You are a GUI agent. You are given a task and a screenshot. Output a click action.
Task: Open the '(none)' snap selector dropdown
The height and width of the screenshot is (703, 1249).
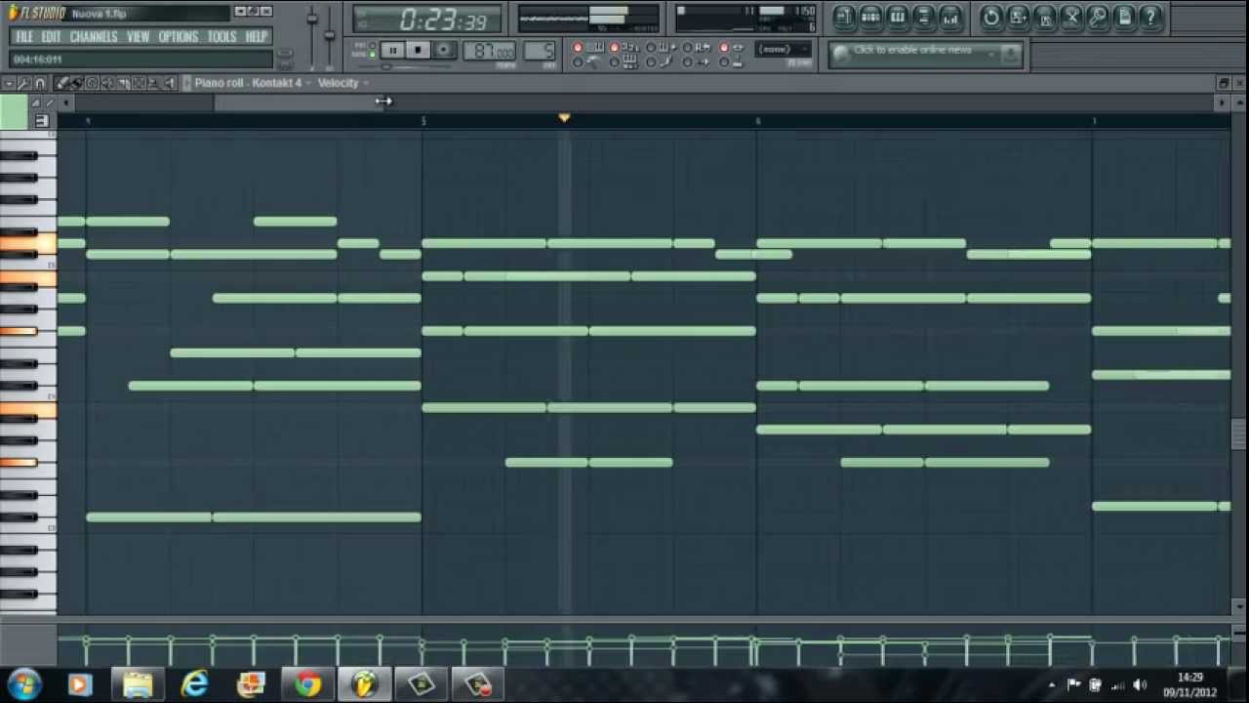point(783,49)
